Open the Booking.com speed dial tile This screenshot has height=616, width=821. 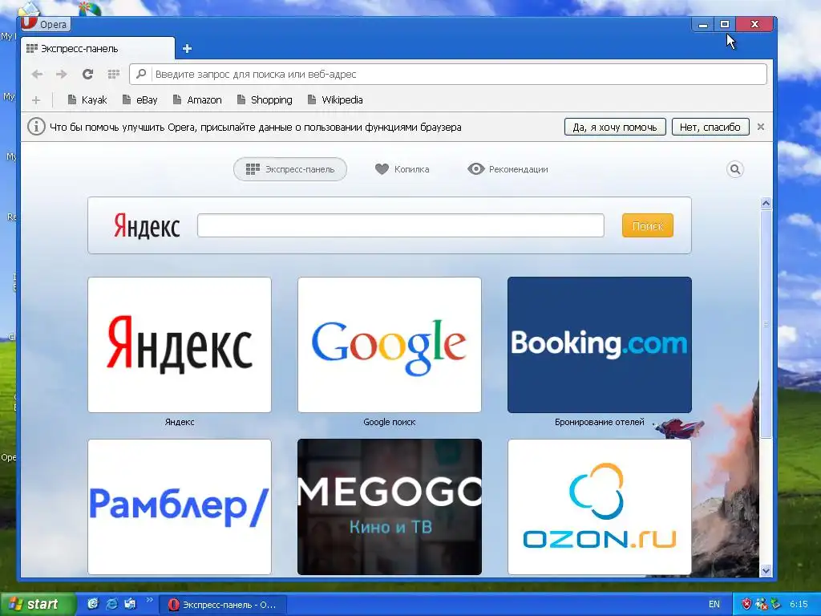600,345
